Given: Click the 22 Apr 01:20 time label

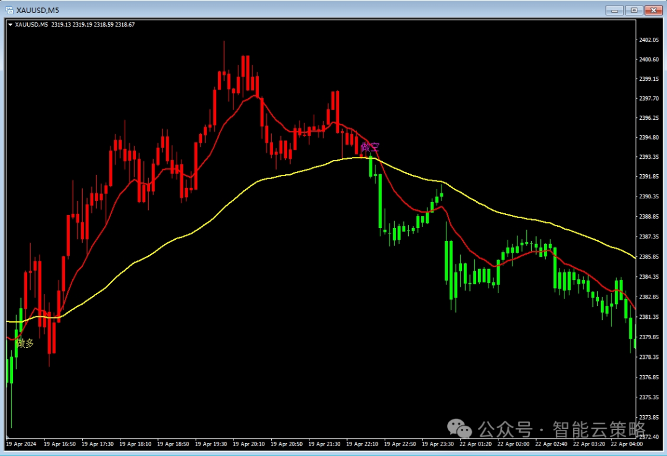Looking at the screenshot, I should pyautogui.click(x=476, y=444).
